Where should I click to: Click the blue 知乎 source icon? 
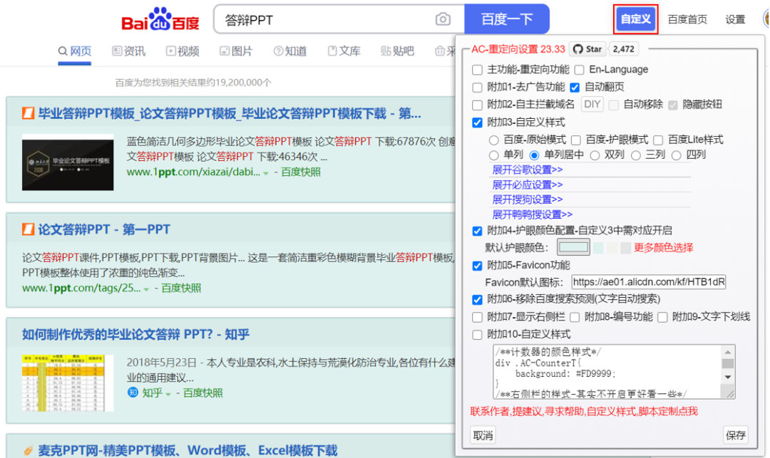pyautogui.click(x=133, y=392)
